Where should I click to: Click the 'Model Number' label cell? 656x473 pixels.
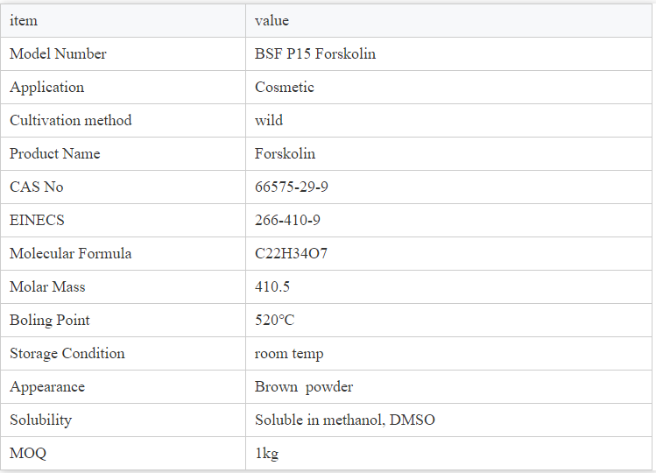[x=123, y=54]
